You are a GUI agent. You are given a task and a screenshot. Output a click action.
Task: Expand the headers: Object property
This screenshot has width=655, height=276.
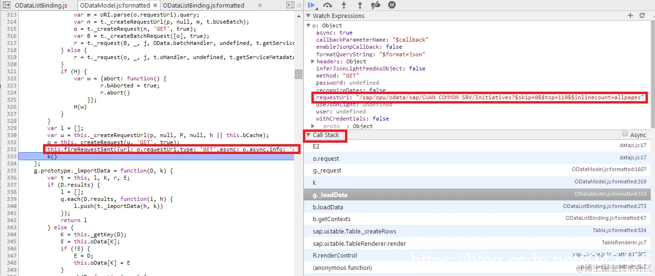click(x=313, y=61)
